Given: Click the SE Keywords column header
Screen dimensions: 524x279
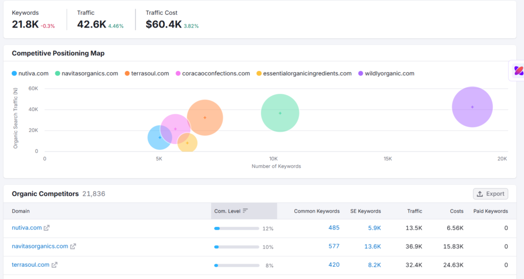Looking at the screenshot, I should (x=365, y=211).
